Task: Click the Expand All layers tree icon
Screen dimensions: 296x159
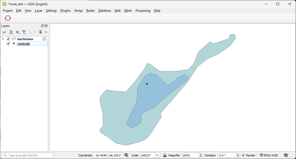Action: 40,32
